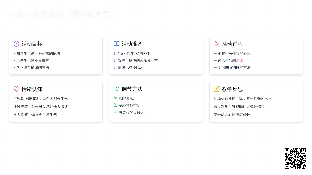Open the underlined 原因 link
This screenshot has height=175, width=312.
click(239, 60)
